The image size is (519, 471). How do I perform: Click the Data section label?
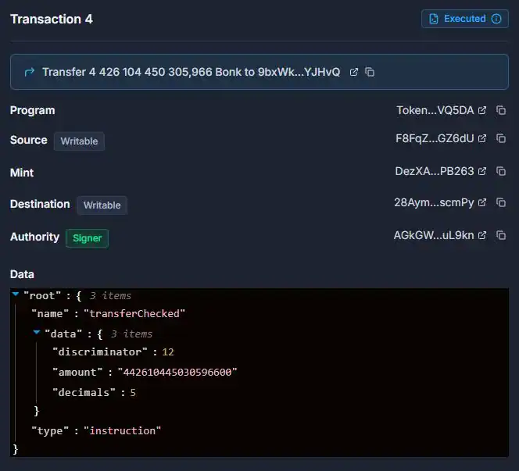[22, 274]
